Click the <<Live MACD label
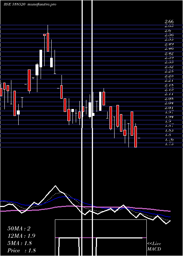Screen dimensions: 183x256 (x=154, y=246)
